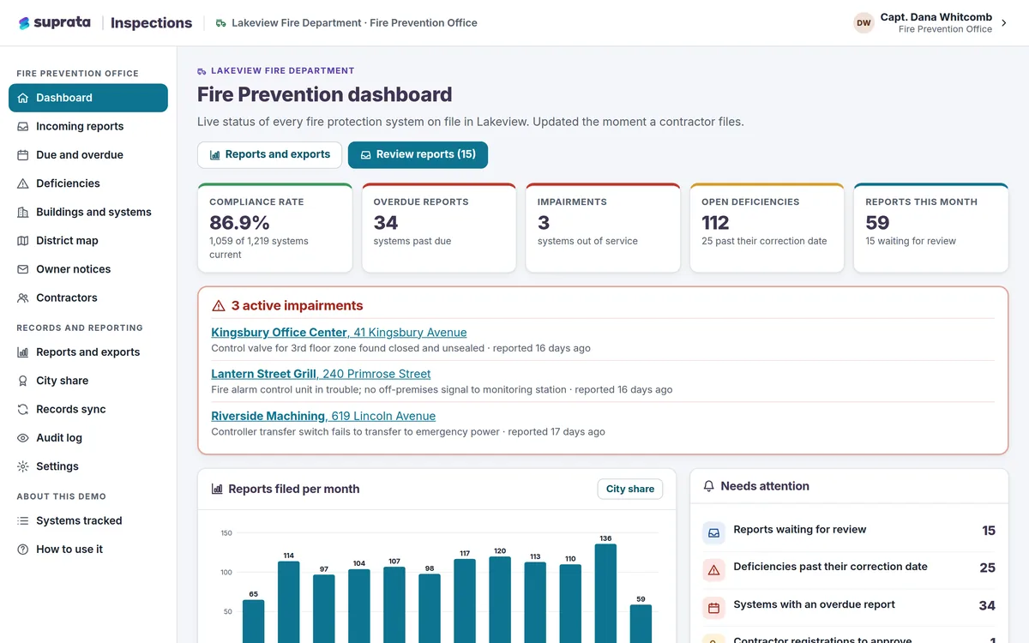Screen dimensions: 1029x643
Task: Open Kingsbury Office Center impairment link
Action: 339,333
